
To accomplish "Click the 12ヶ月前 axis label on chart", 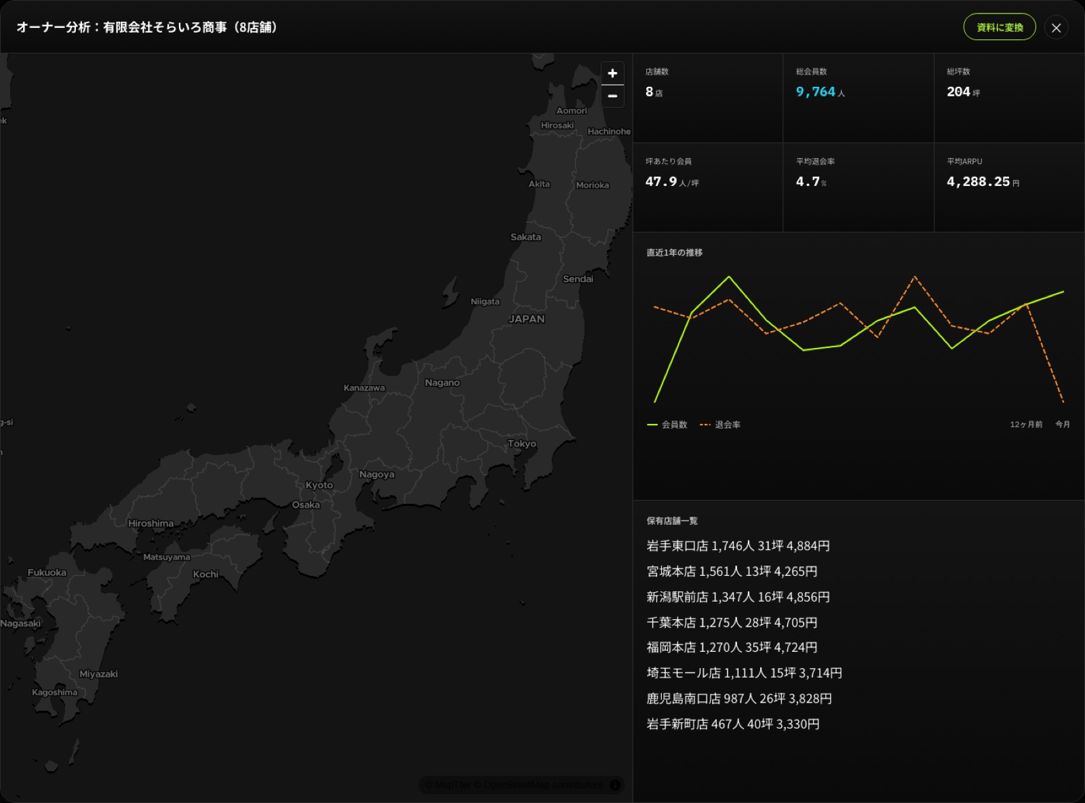I will point(1026,425).
